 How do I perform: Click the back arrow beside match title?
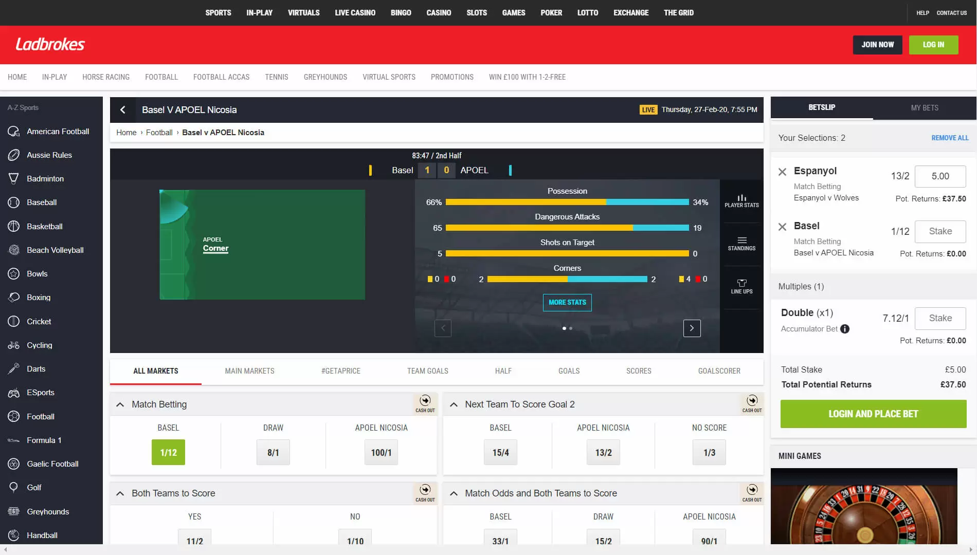(122, 110)
